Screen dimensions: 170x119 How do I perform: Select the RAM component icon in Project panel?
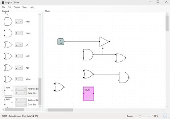tap(8, 102)
